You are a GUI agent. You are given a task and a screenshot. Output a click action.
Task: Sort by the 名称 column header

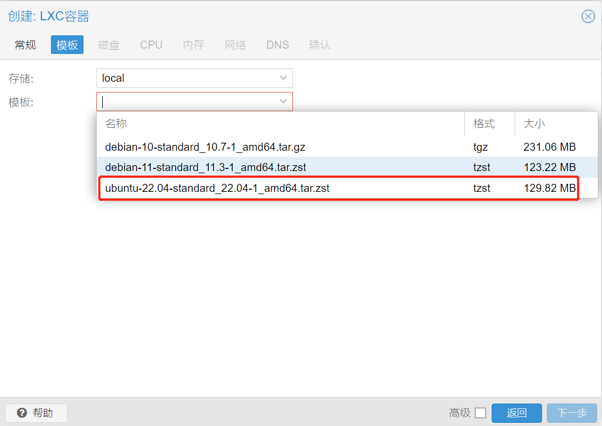point(116,124)
